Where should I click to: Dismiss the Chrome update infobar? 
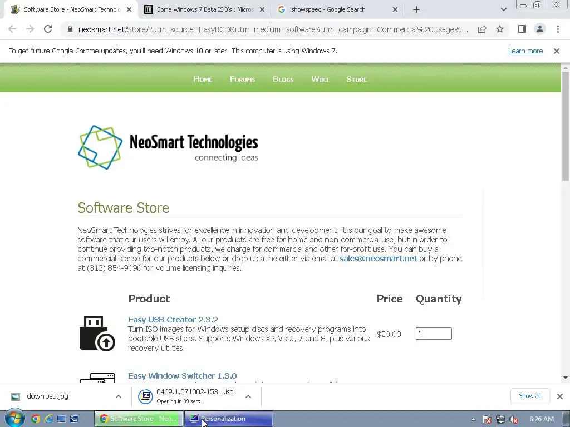[x=557, y=51]
